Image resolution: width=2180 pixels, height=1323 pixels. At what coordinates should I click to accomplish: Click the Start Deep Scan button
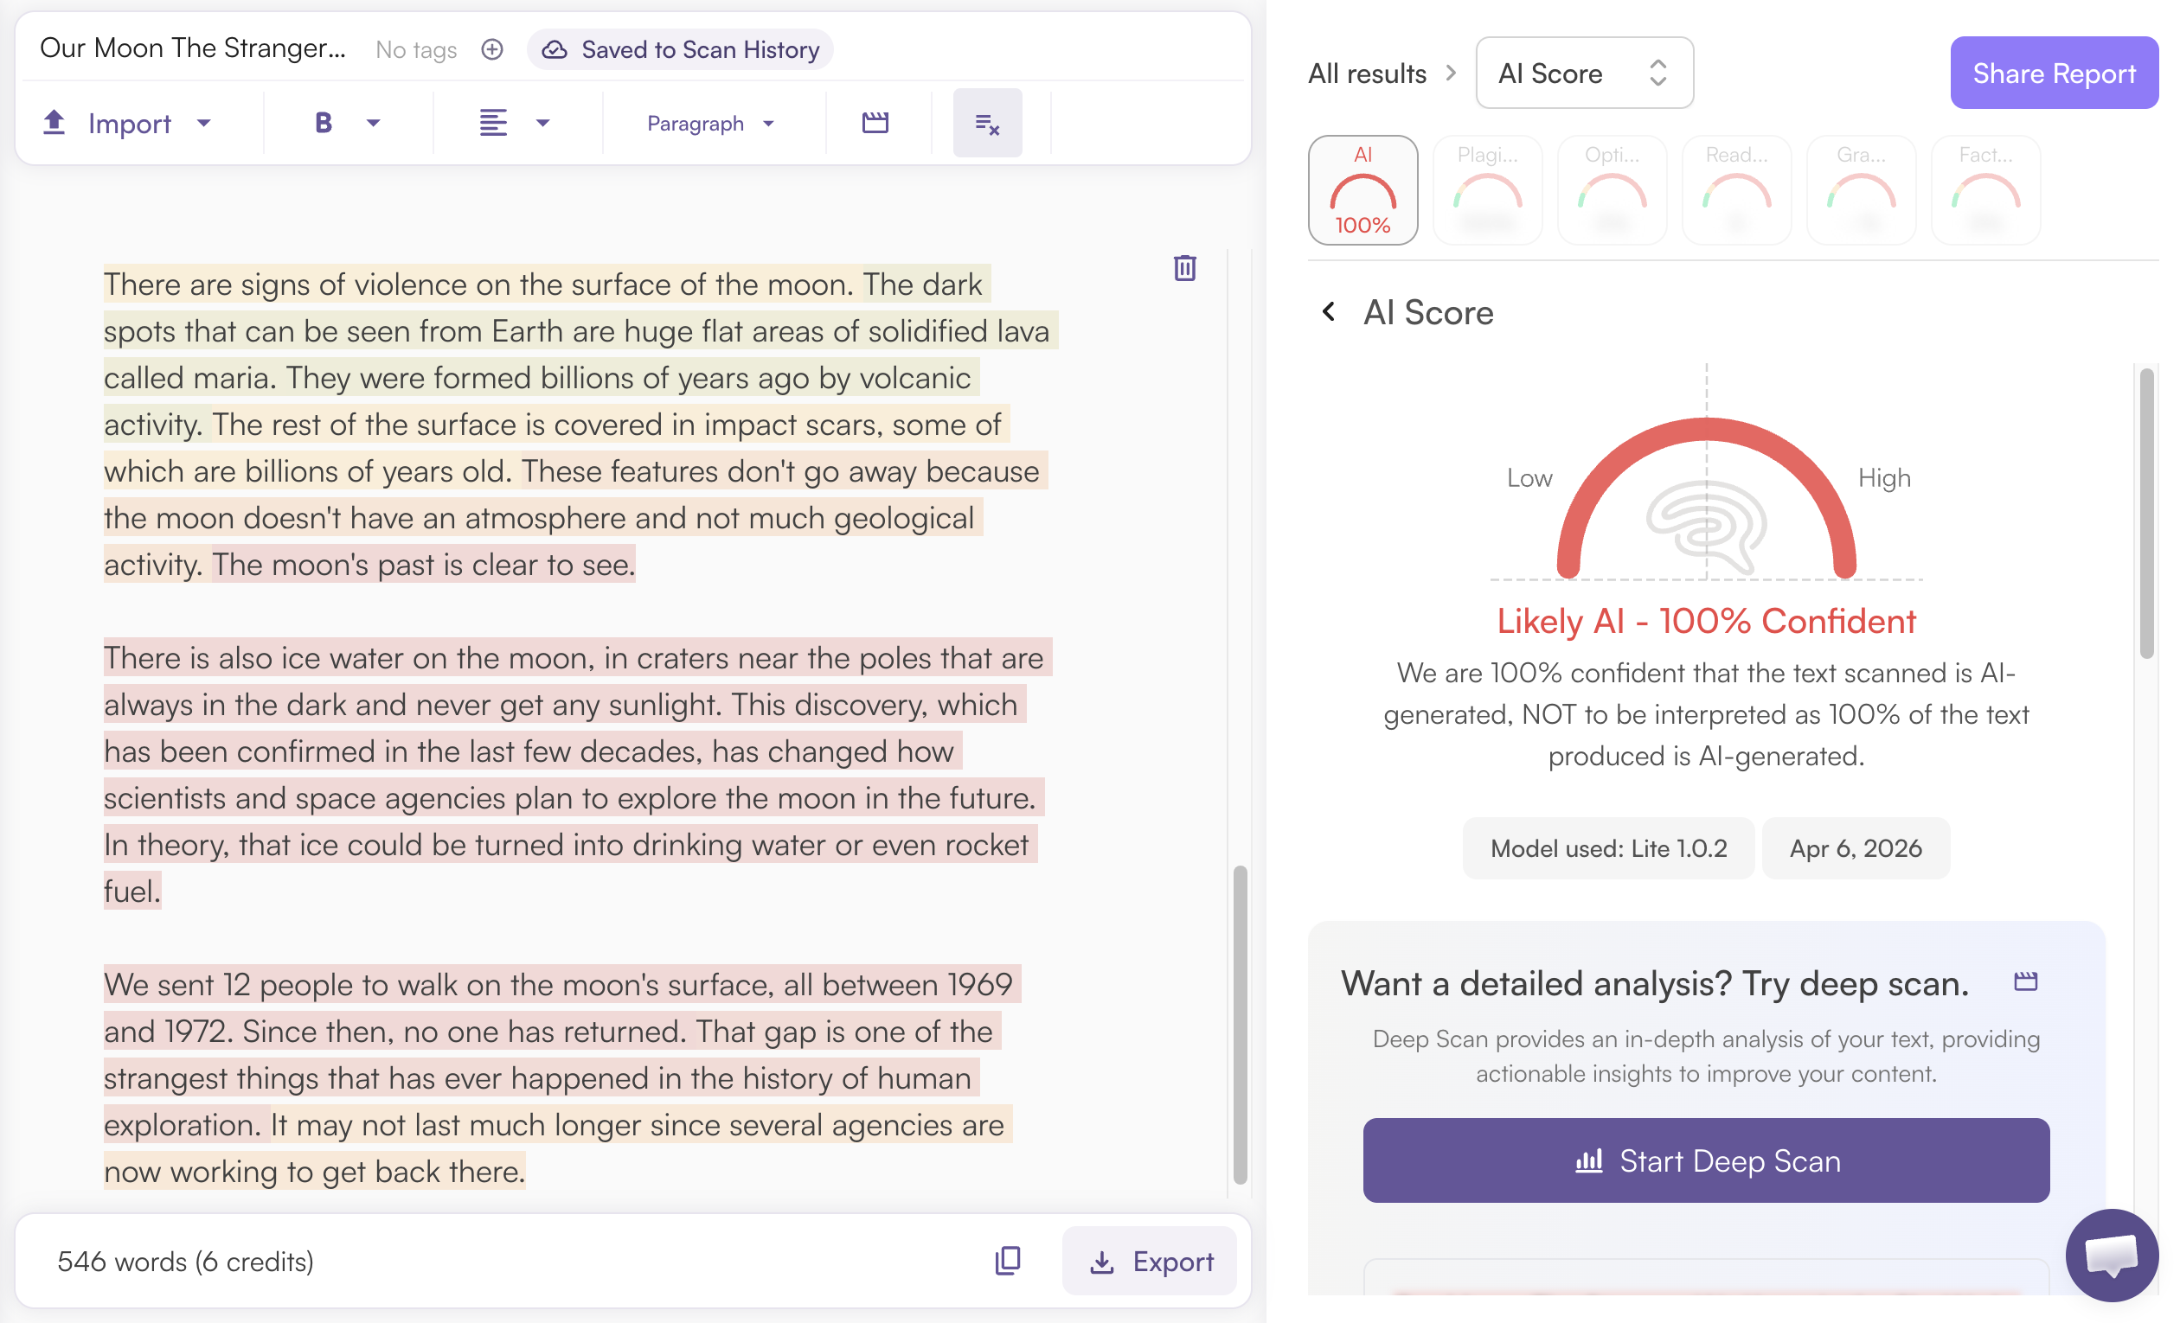(x=1705, y=1160)
